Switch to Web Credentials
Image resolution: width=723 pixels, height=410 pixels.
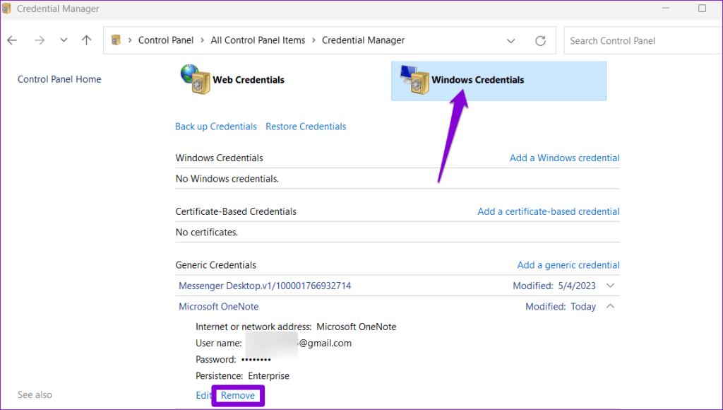point(249,79)
